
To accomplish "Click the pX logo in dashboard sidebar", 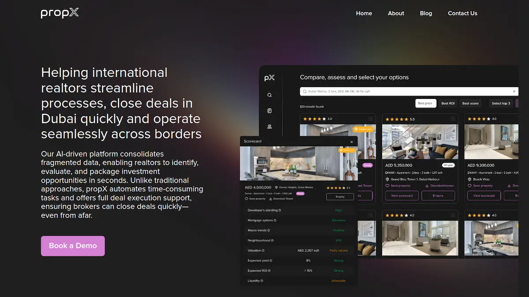I will coord(269,77).
